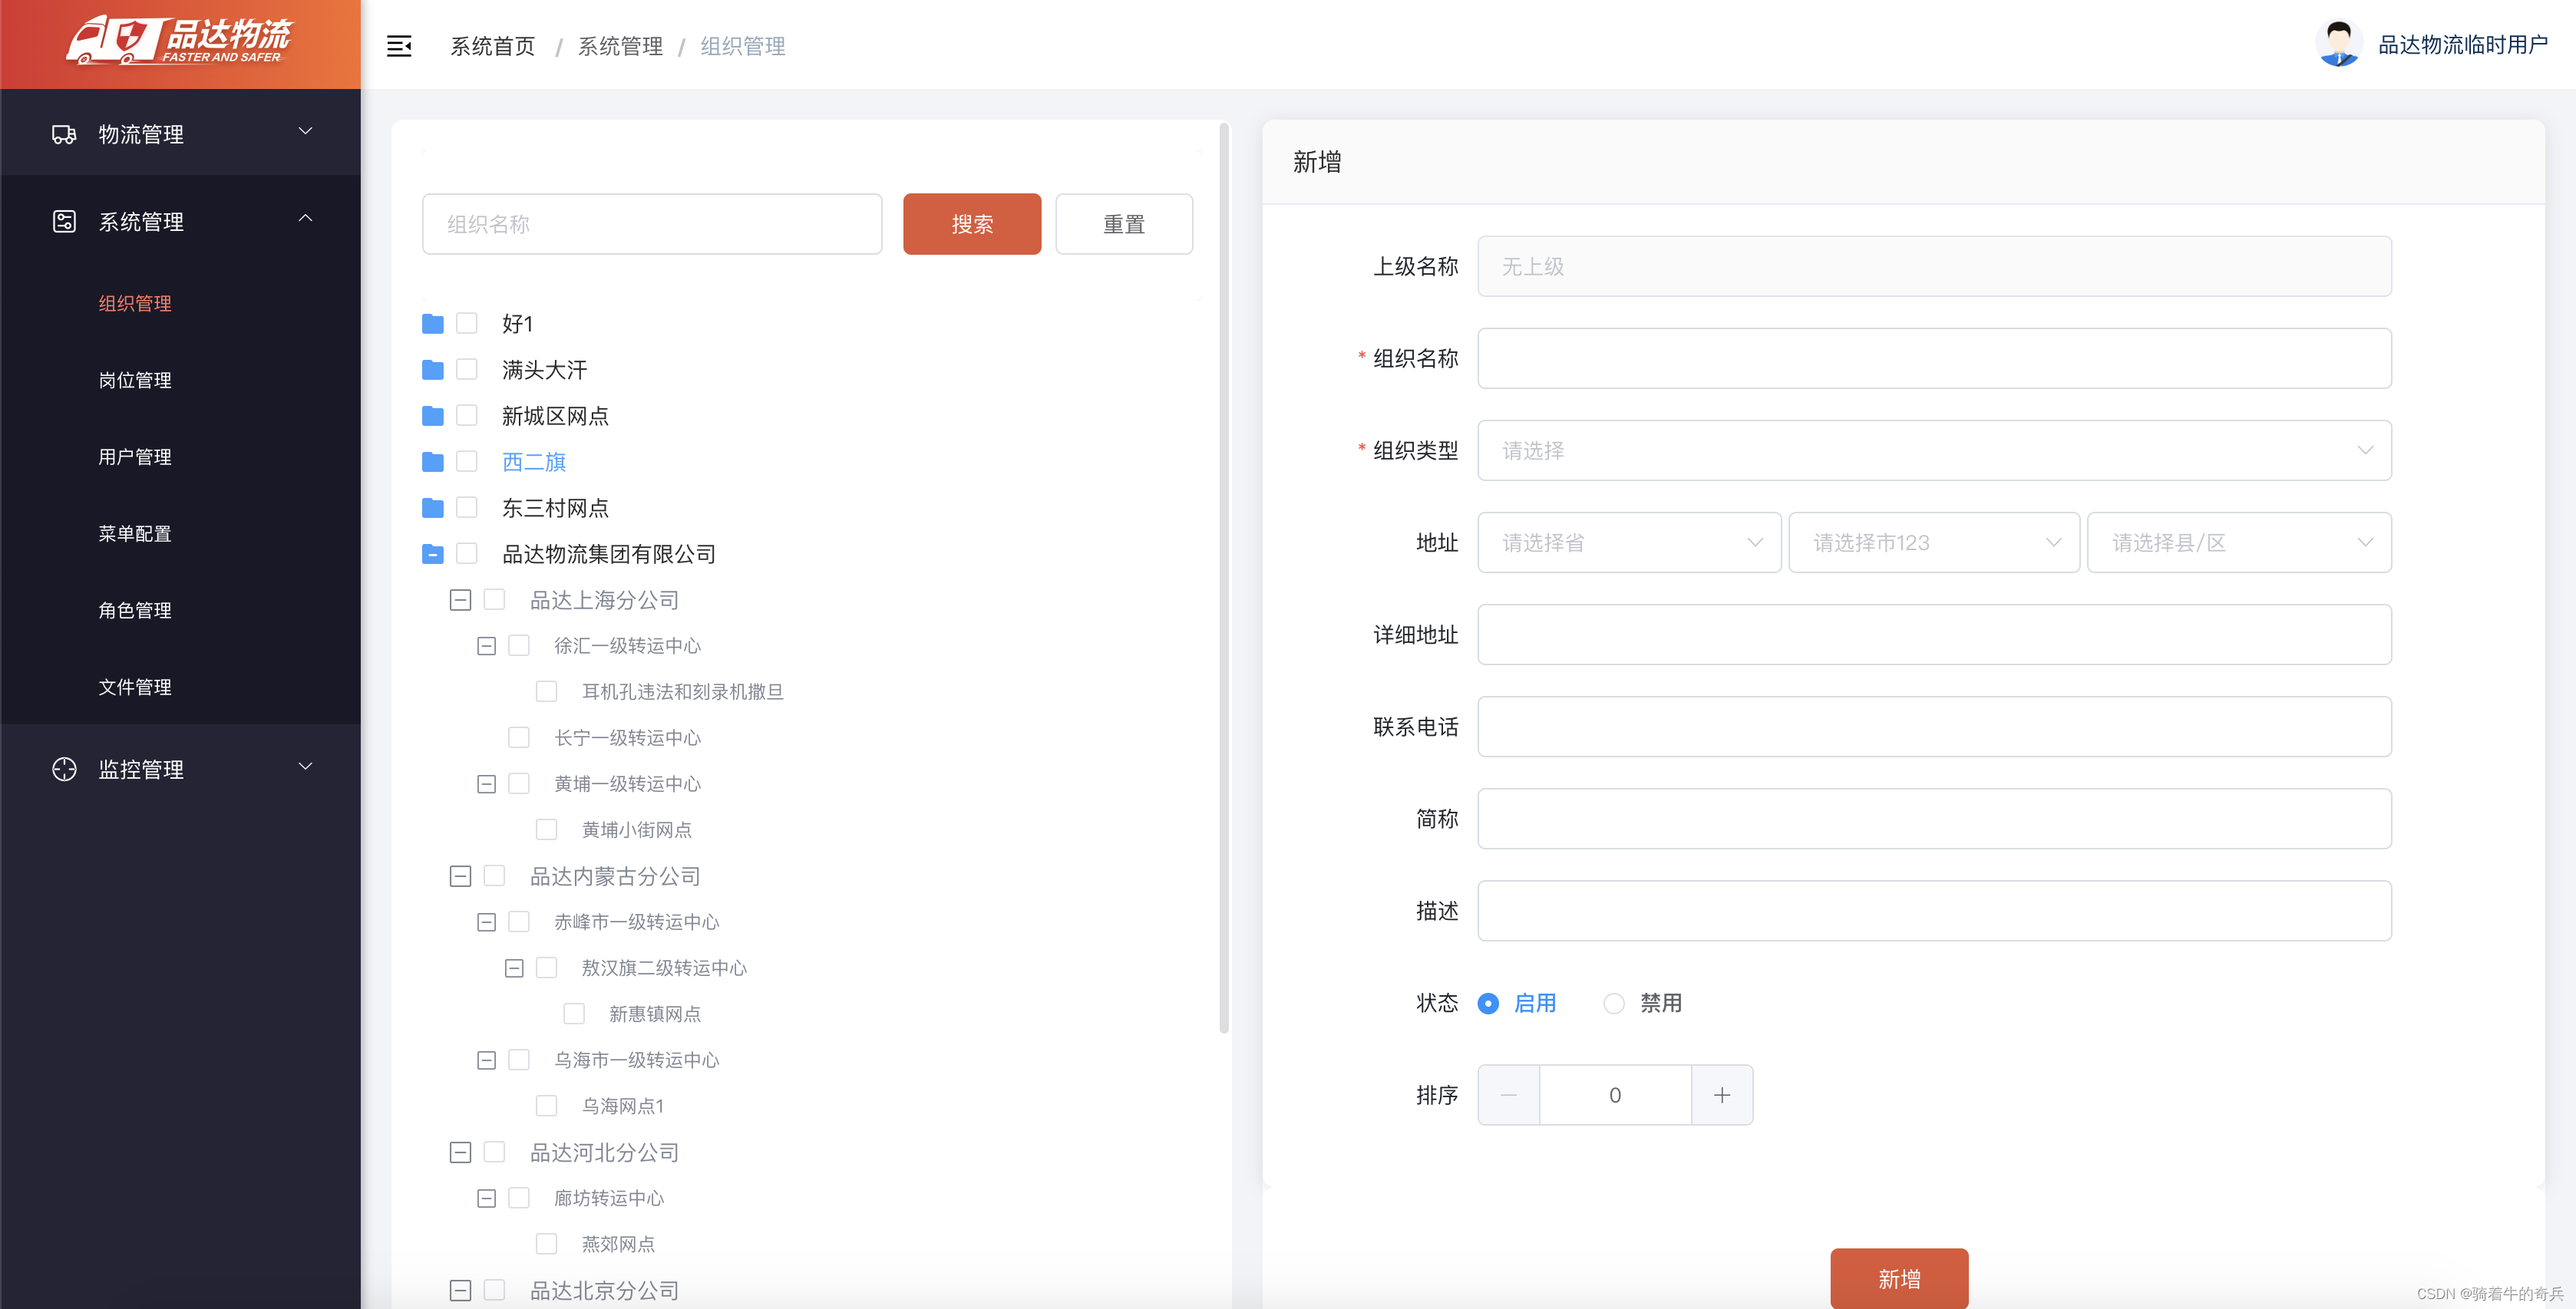Screen dimensions: 2576x1309
Task: Open 岗位管理 in the sidebar menu
Action: 135,380
